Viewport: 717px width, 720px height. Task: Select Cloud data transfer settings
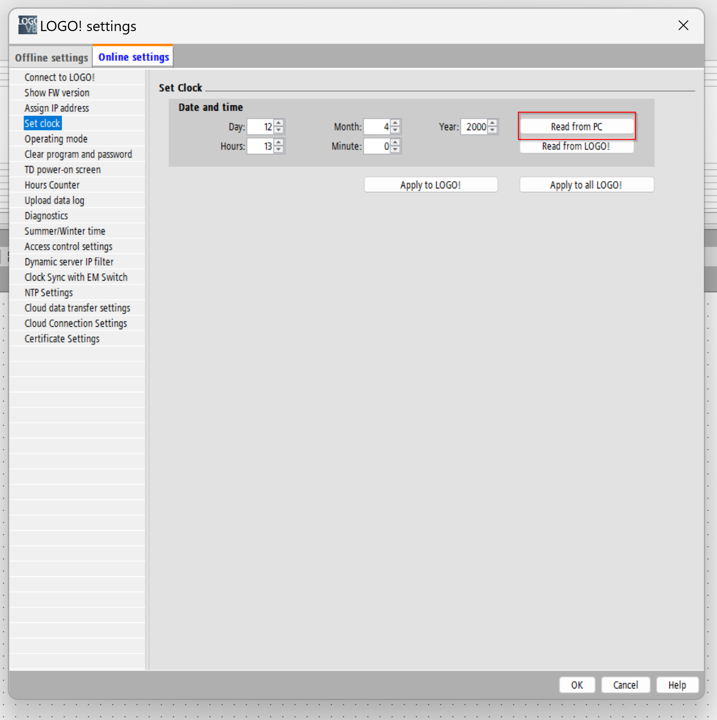tap(77, 308)
